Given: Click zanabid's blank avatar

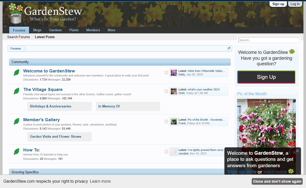Looking at the screenshot, I should click(174, 152).
